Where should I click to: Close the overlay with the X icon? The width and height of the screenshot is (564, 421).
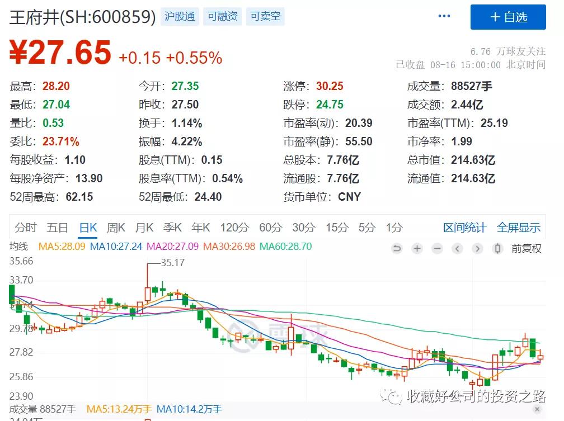coord(537,409)
